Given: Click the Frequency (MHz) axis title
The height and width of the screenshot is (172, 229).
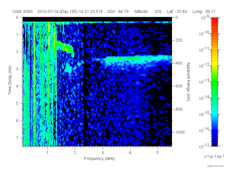Looking at the screenshot, I should 99,159.
